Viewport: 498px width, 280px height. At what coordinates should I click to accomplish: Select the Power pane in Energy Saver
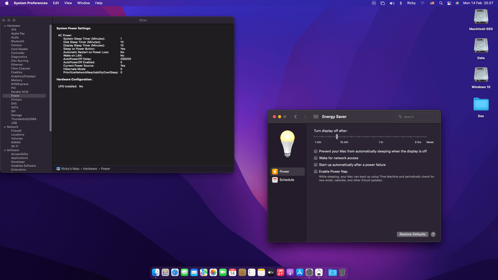point(287,172)
